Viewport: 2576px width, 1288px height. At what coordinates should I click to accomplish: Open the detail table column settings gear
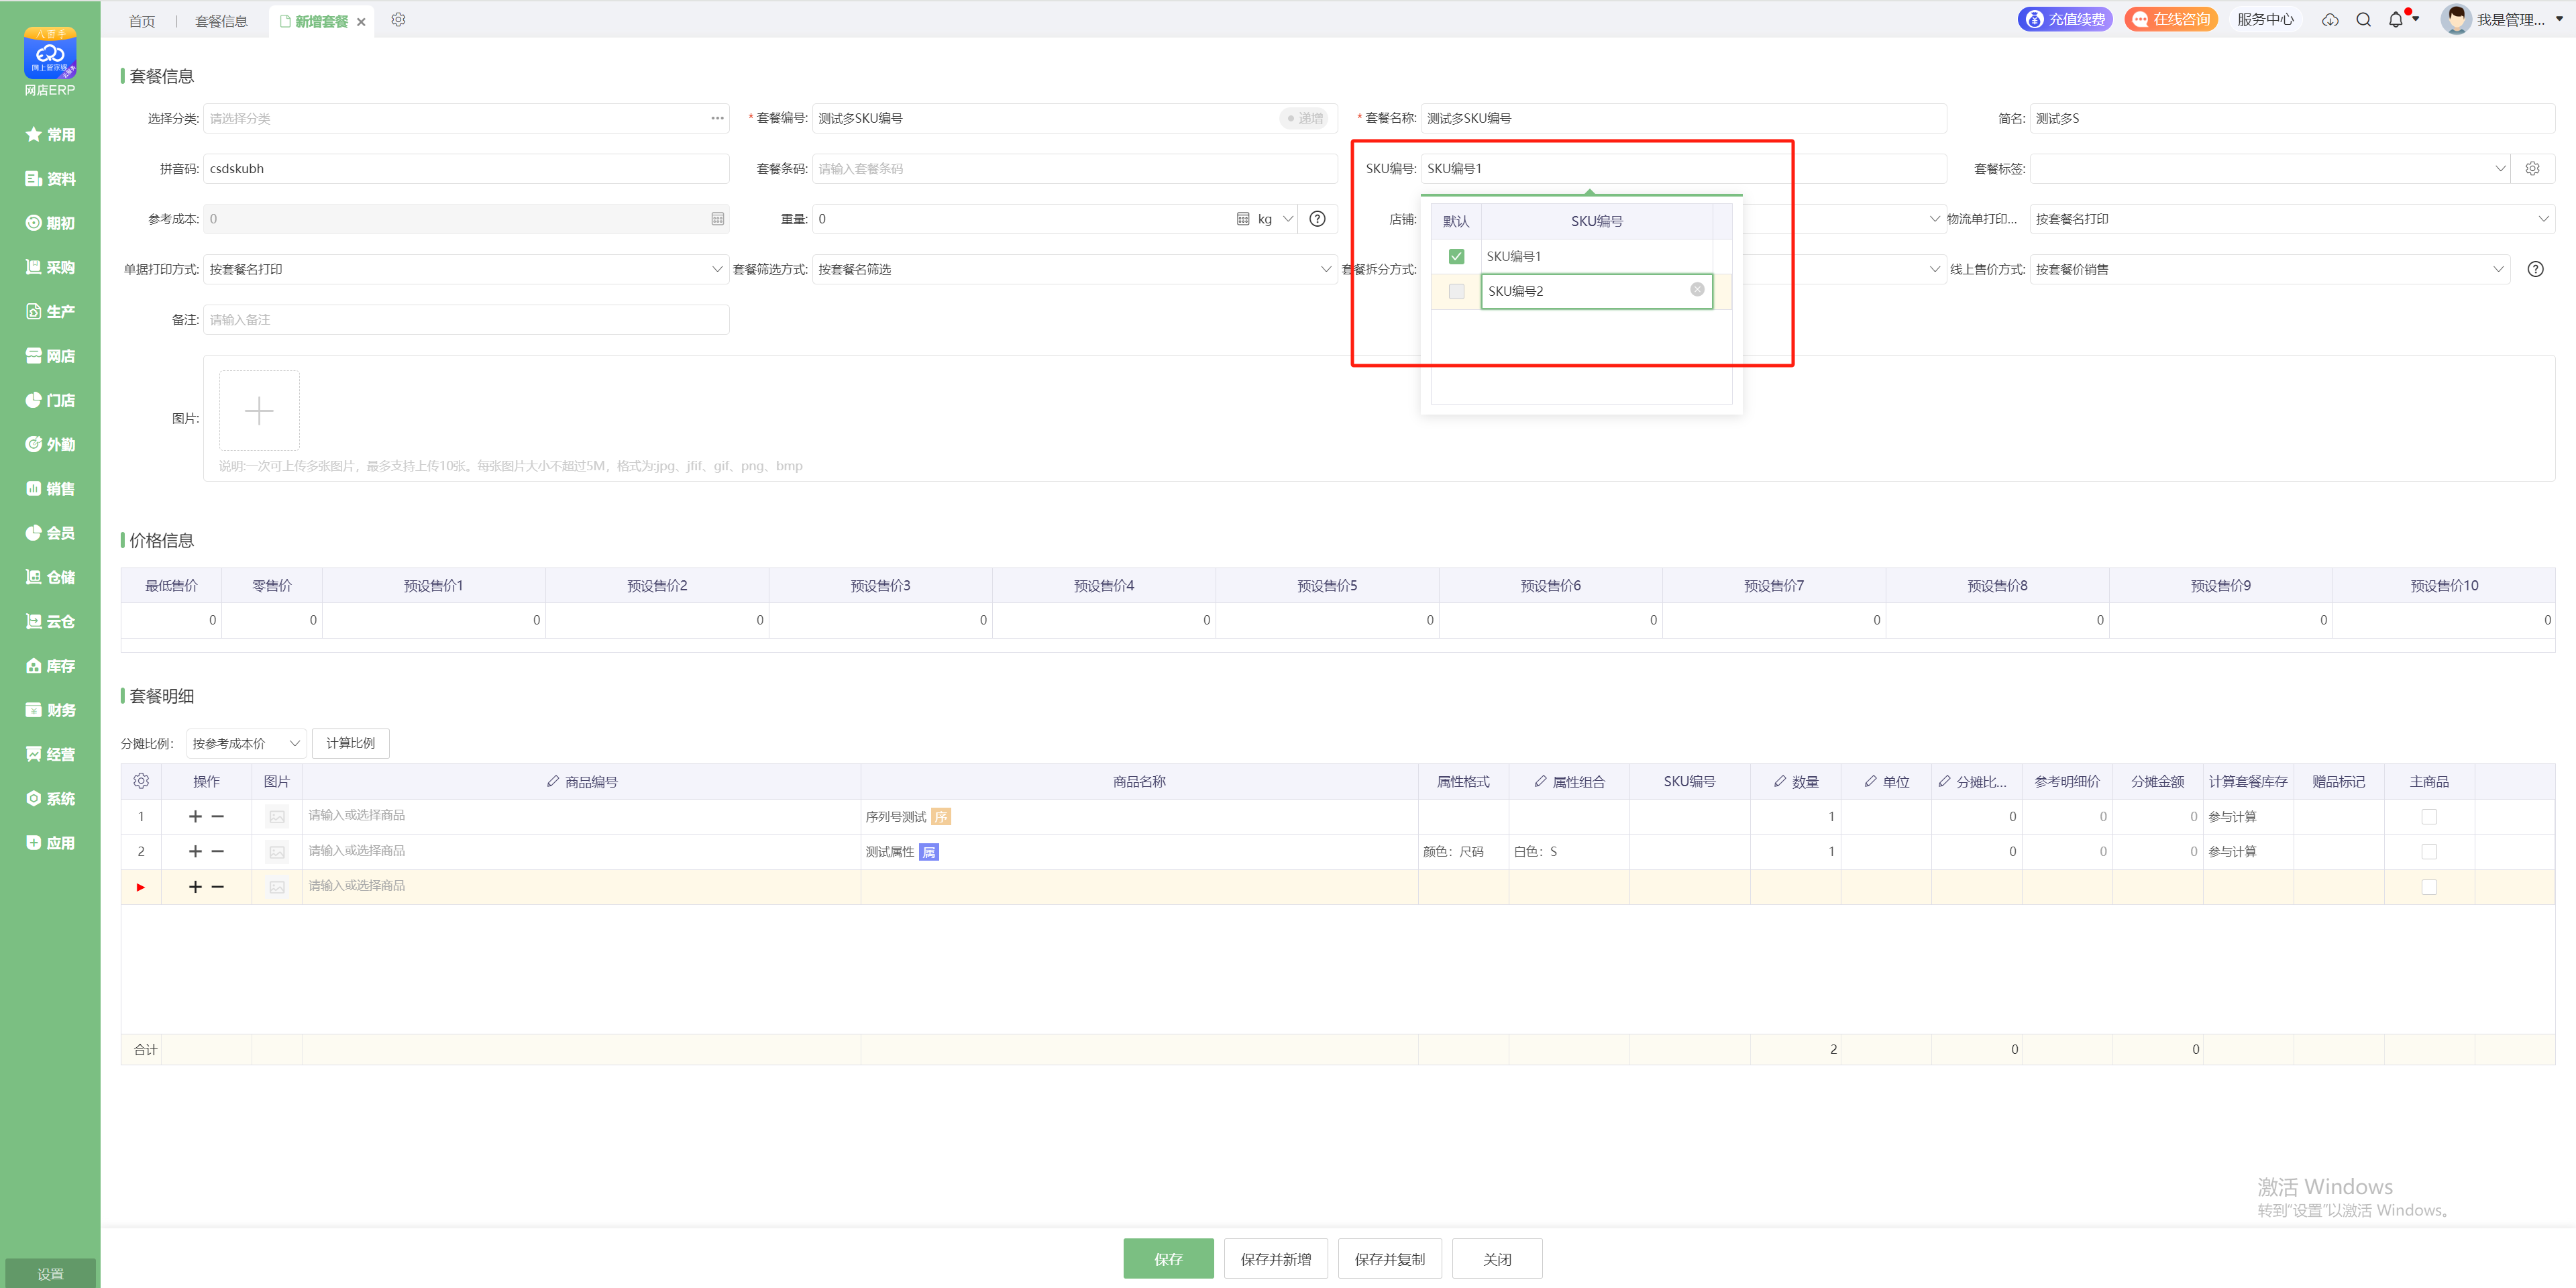click(x=141, y=781)
